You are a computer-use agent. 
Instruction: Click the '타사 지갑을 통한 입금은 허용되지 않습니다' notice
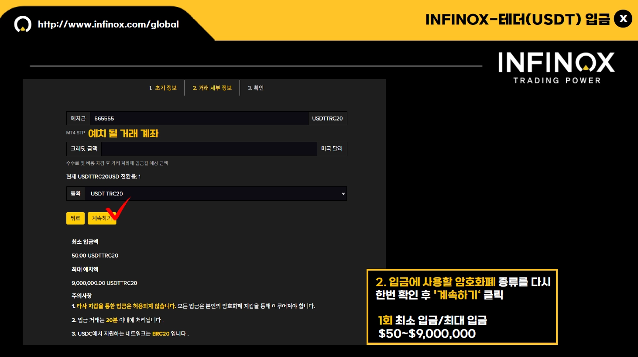pyautogui.click(x=127, y=306)
